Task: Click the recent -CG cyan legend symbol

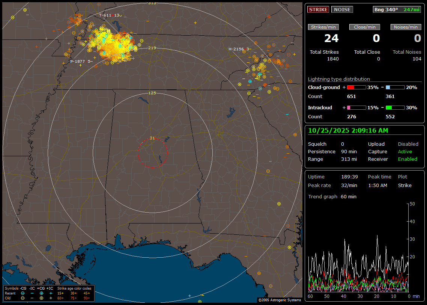Action: click(x=23, y=293)
